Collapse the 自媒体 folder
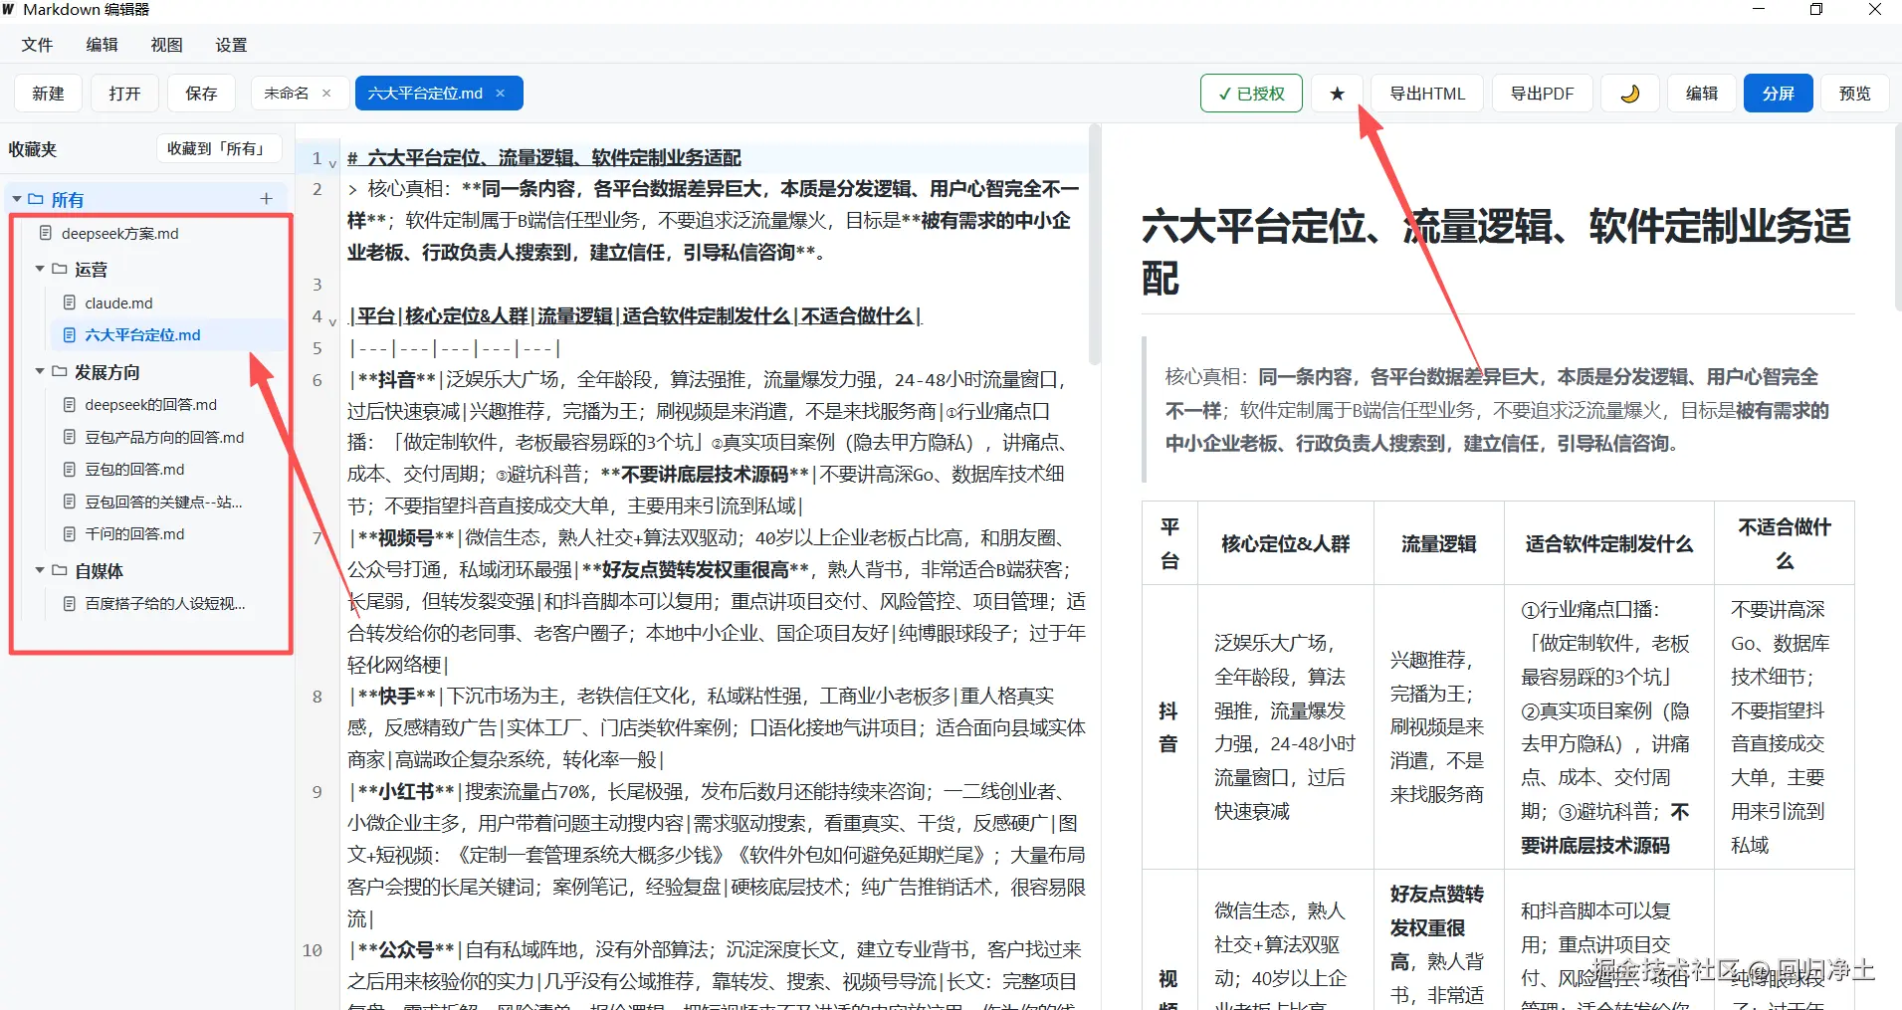Viewport: 1902px width, 1010px height. [40, 570]
